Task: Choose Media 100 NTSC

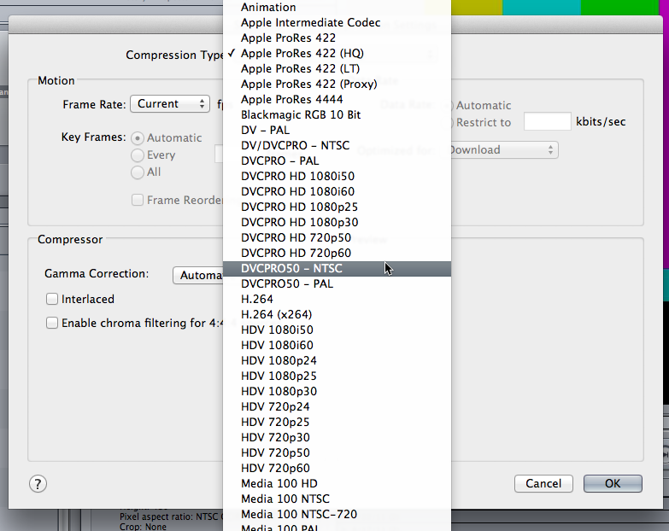Action: (337, 499)
